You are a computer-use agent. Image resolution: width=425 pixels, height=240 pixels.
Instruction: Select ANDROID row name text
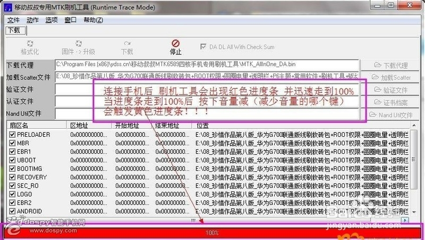coord(30,211)
